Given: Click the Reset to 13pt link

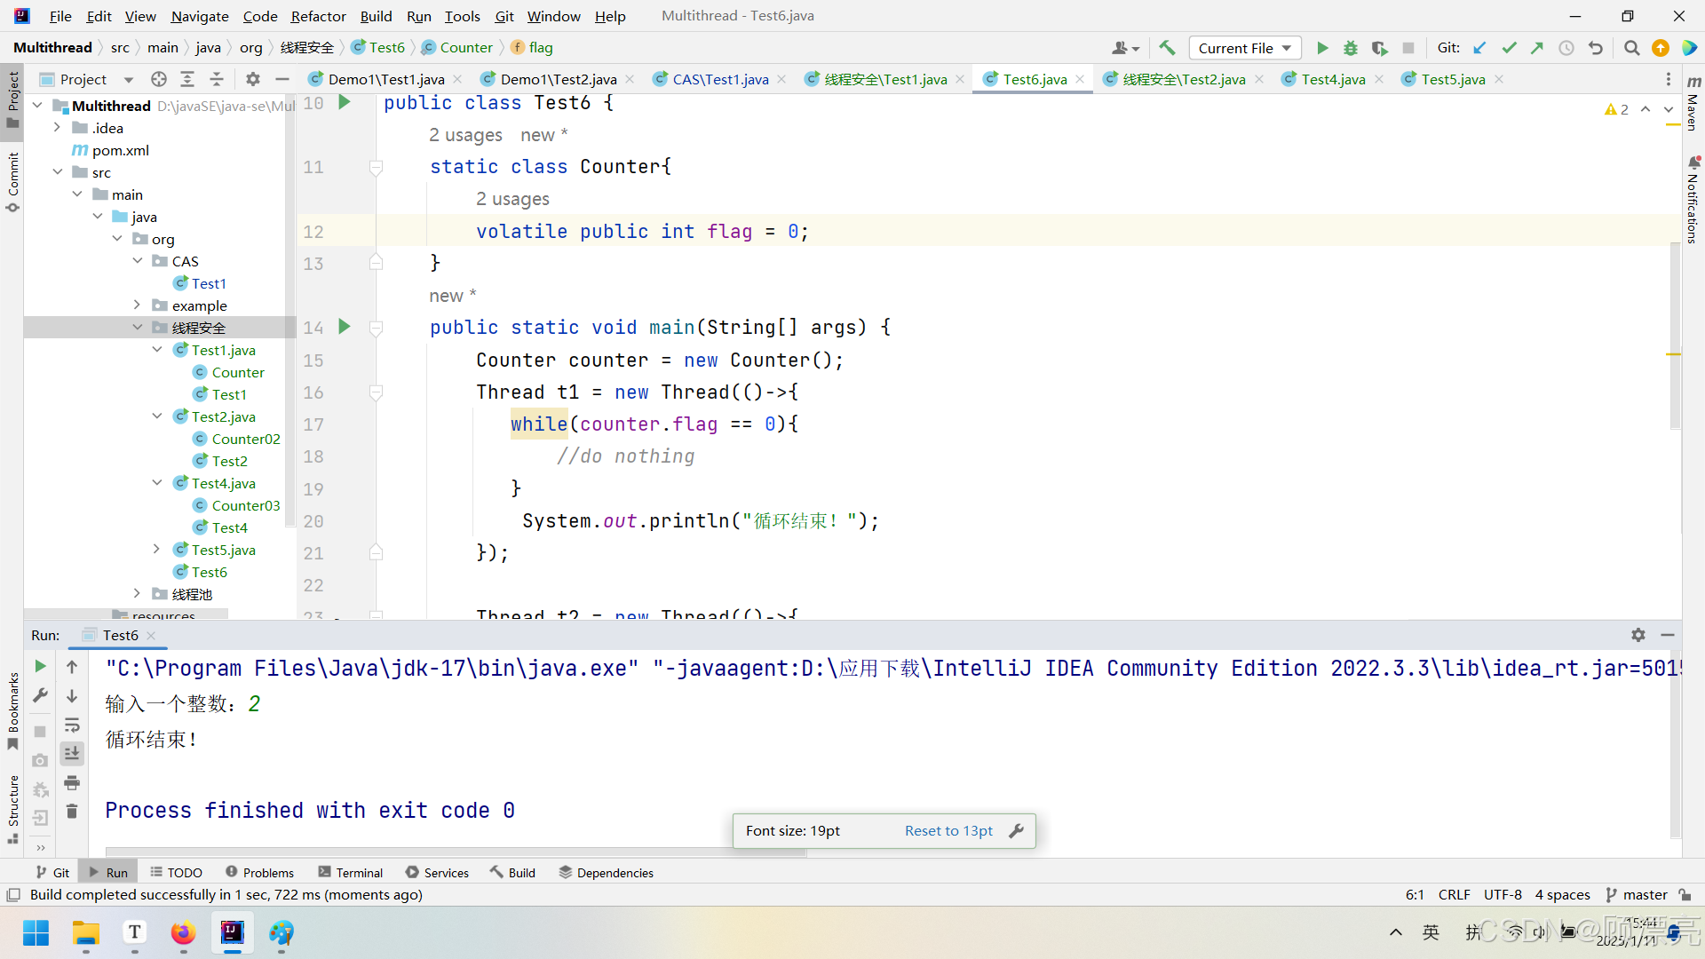Looking at the screenshot, I should pyautogui.click(x=948, y=830).
